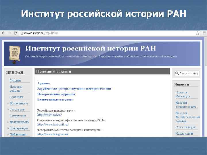
Task: Expand the Структура arrow
Action: pyautogui.click(x=8, y=109)
